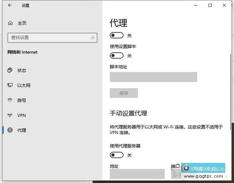Turn on the 使用代理服务器 switch

tap(117, 155)
